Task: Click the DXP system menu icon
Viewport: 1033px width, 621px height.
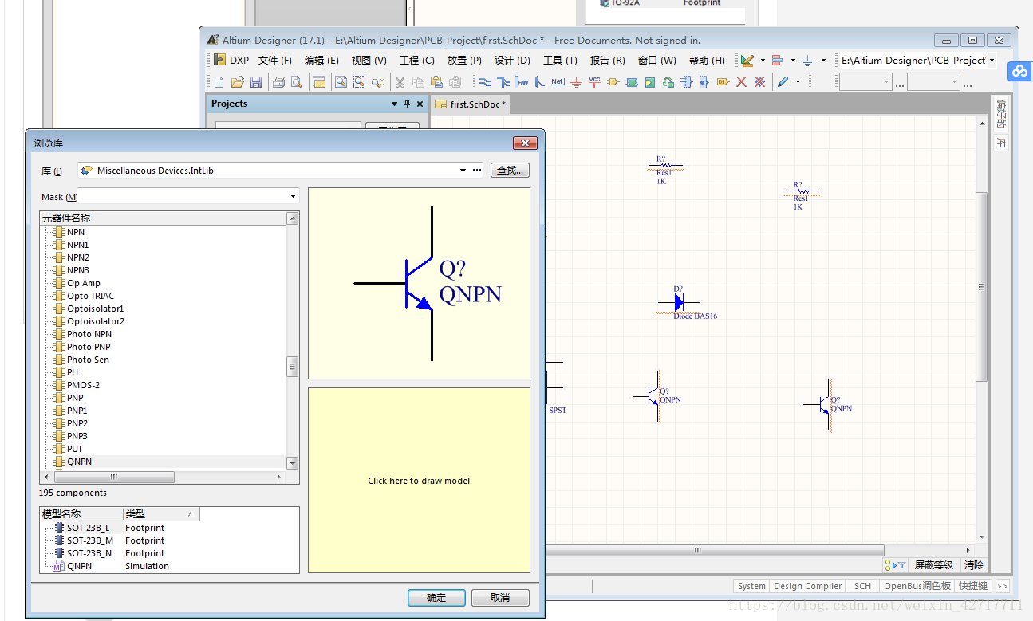Action: [x=219, y=60]
